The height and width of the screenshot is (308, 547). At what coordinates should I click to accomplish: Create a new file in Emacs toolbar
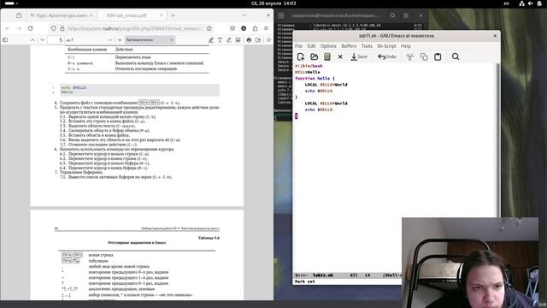tap(300, 56)
